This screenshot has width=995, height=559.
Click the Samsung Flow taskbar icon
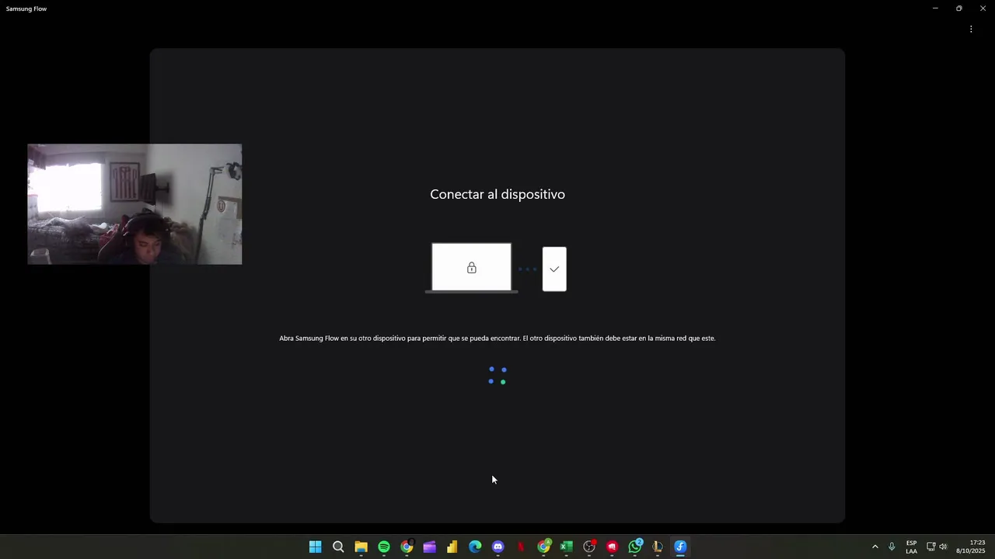pos(680,547)
